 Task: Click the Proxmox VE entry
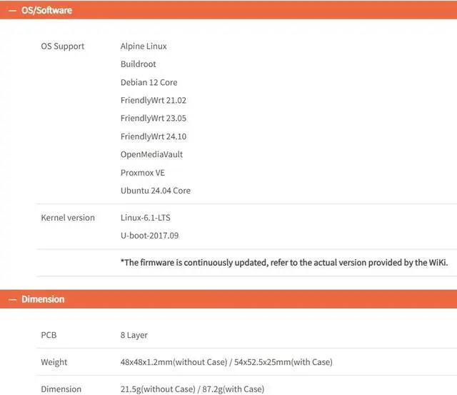pos(143,173)
